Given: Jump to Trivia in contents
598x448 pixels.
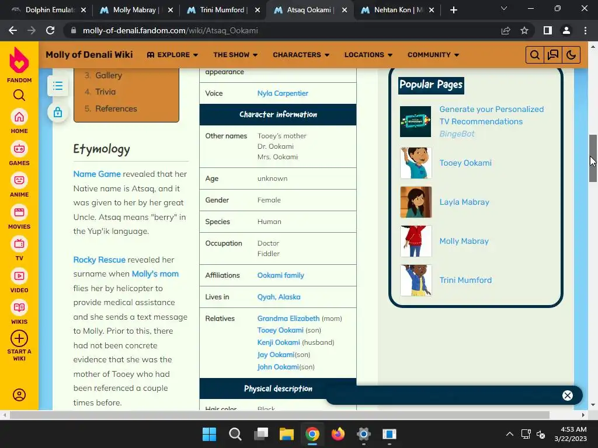Looking at the screenshot, I should [105, 92].
